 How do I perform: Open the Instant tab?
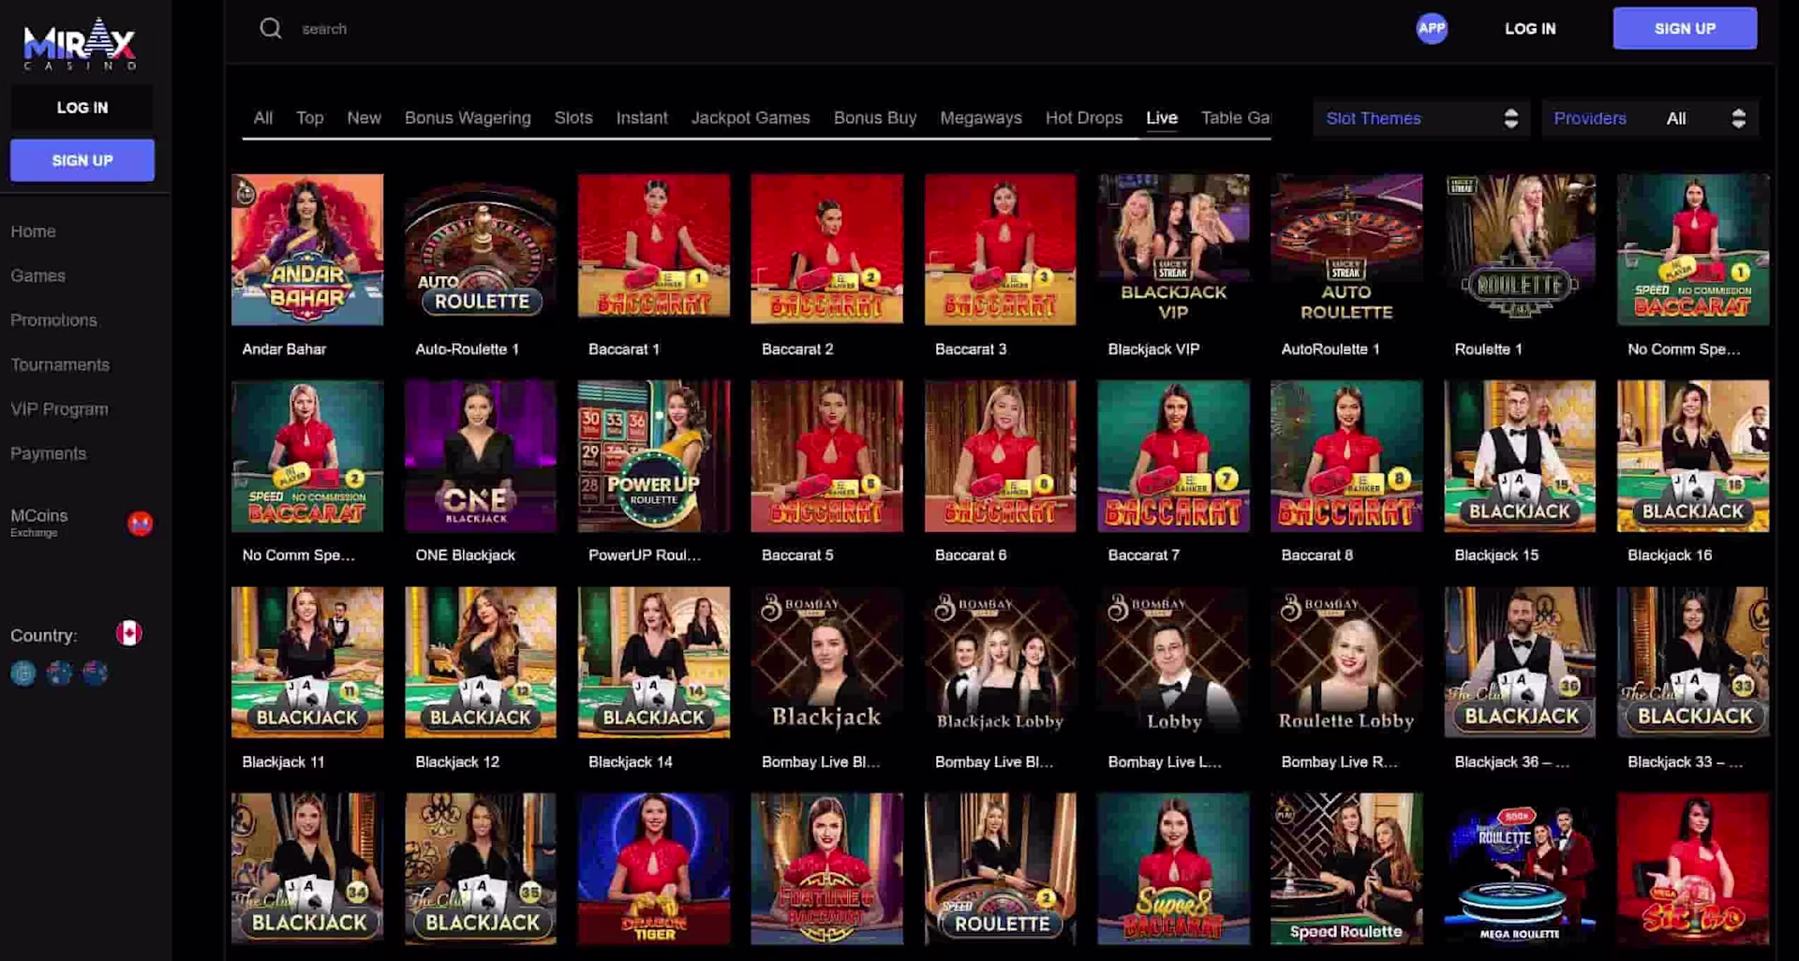(x=642, y=118)
